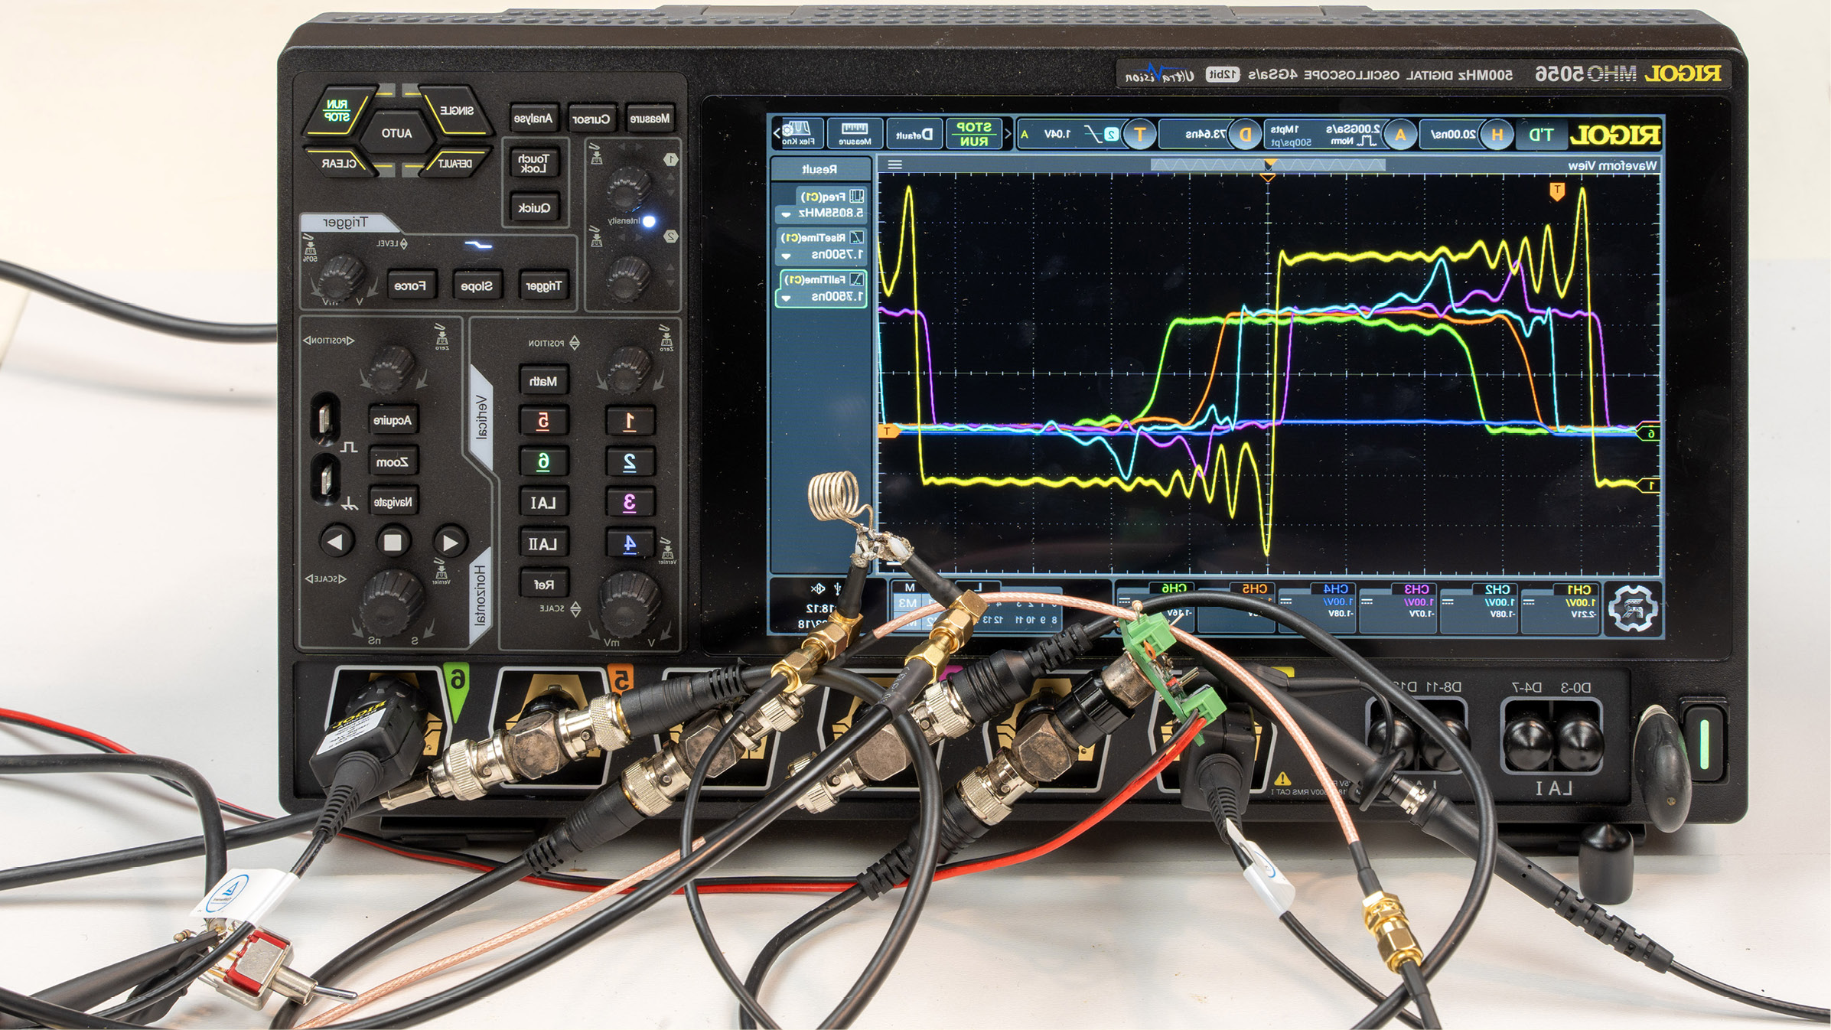
Task: Toggle channel 5 with the front-panel 5 key
Action: (543, 421)
